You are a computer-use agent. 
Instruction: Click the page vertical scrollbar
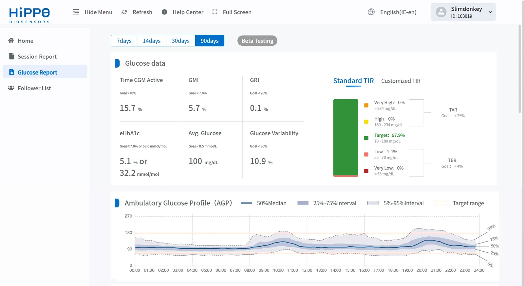[520, 69]
